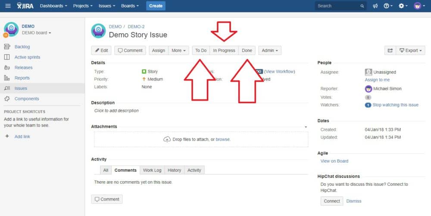Transition issue to Done
Image resolution: width=431 pixels, height=216 pixels.
[247, 50]
